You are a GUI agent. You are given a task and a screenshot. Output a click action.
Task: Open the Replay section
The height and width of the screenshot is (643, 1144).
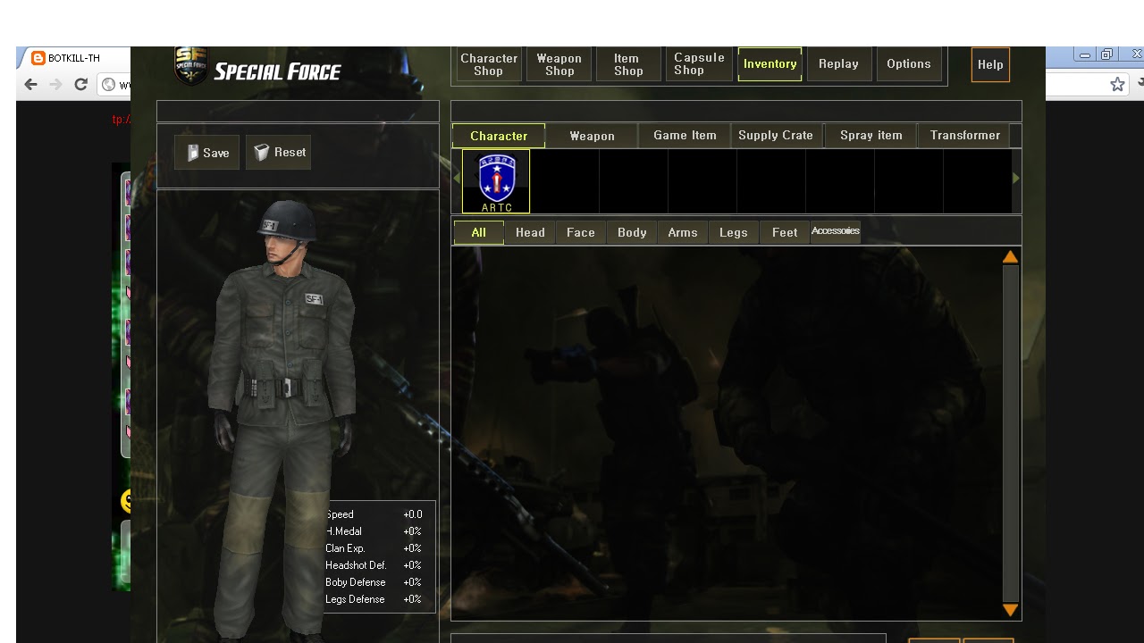(838, 64)
